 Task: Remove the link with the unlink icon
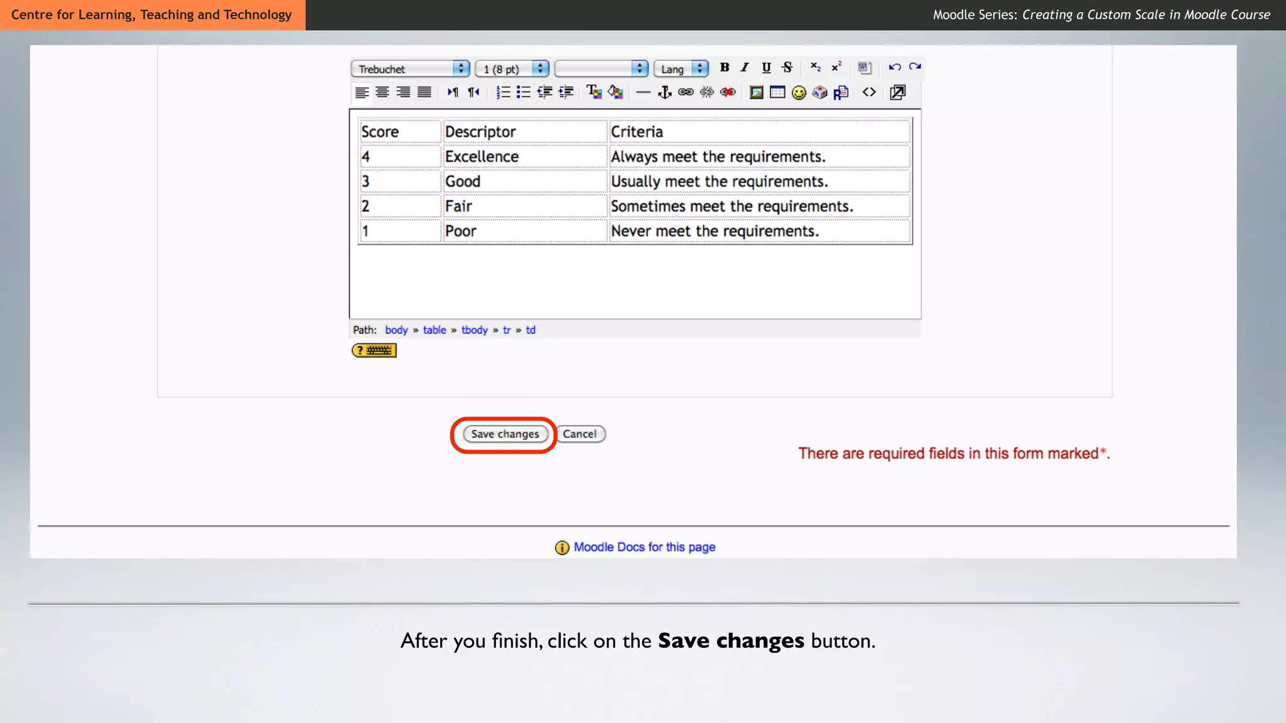pyautogui.click(x=706, y=92)
